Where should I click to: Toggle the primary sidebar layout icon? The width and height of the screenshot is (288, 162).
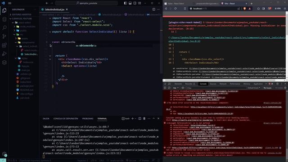[x=126, y=3]
